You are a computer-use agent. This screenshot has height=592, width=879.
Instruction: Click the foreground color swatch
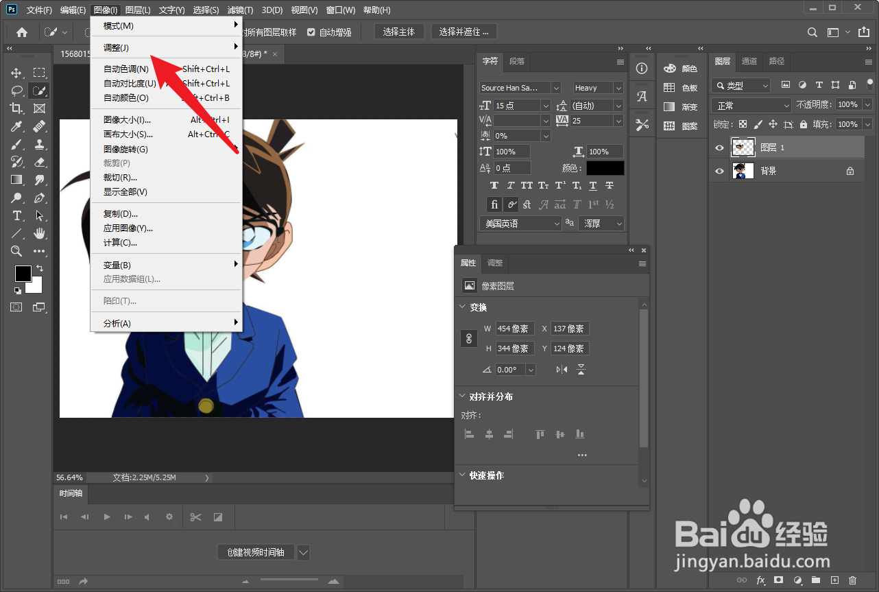pos(23,273)
